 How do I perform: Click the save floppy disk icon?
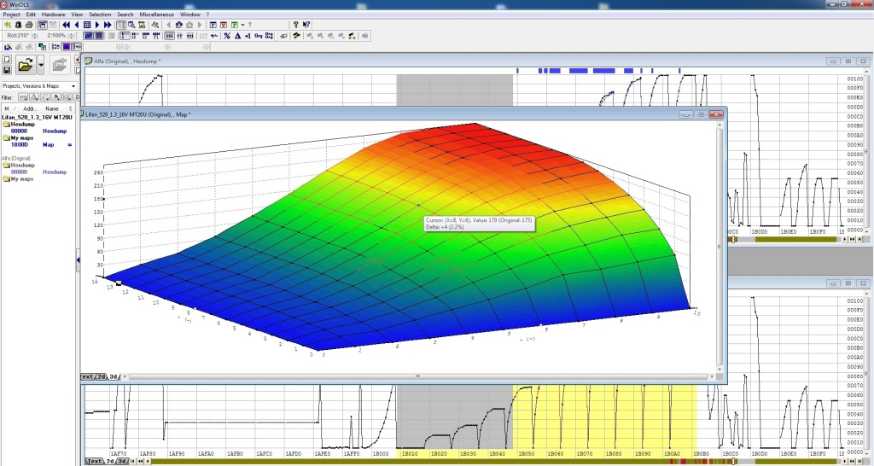click(7, 70)
